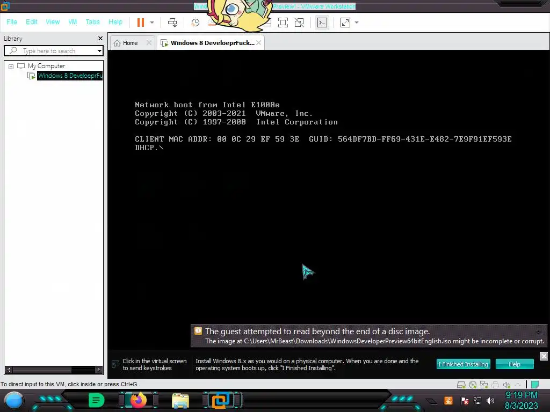This screenshot has width=550, height=412.
Task: Dismiss the install hint bar with X
Action: (x=544, y=356)
